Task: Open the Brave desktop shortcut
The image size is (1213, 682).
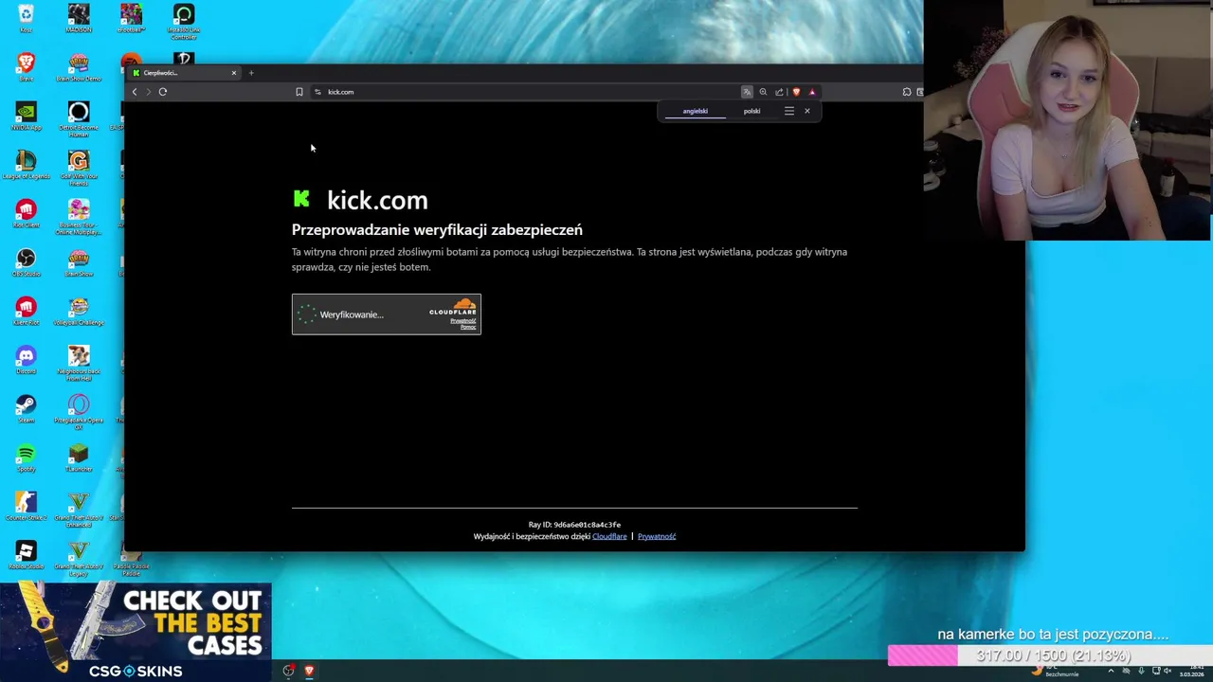Action: coord(26,66)
